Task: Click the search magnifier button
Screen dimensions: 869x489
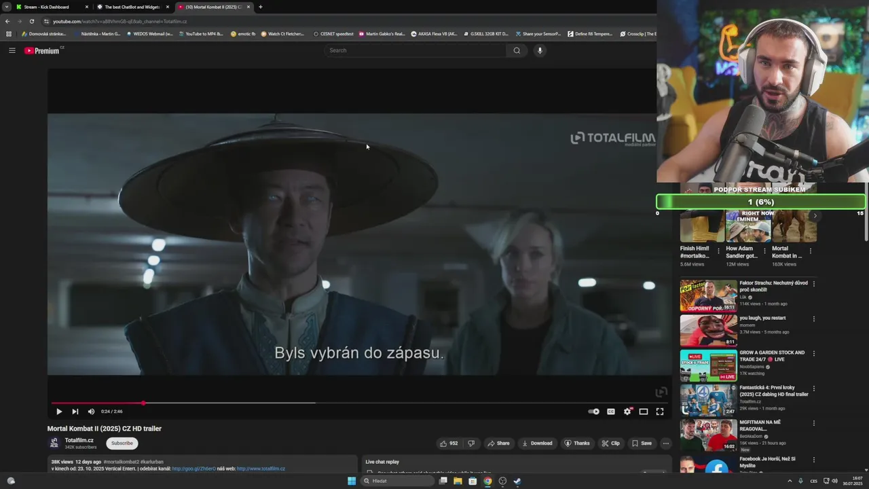Action: coord(517,50)
